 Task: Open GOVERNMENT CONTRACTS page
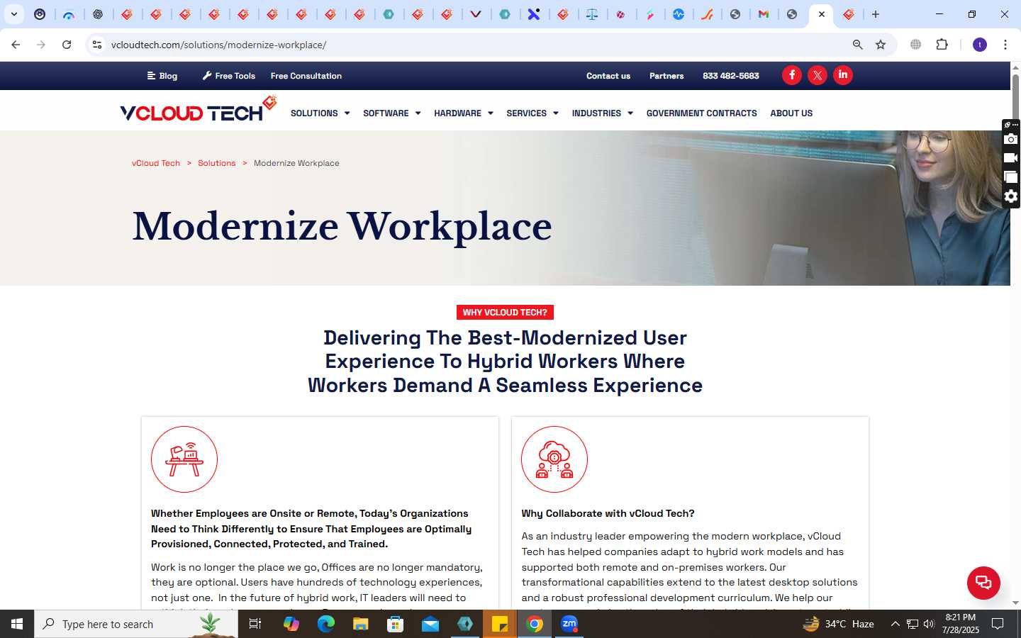click(701, 113)
